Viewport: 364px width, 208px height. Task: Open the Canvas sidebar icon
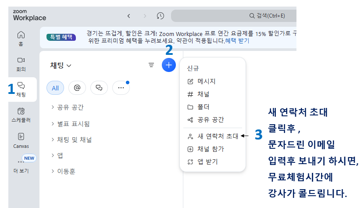(21, 140)
